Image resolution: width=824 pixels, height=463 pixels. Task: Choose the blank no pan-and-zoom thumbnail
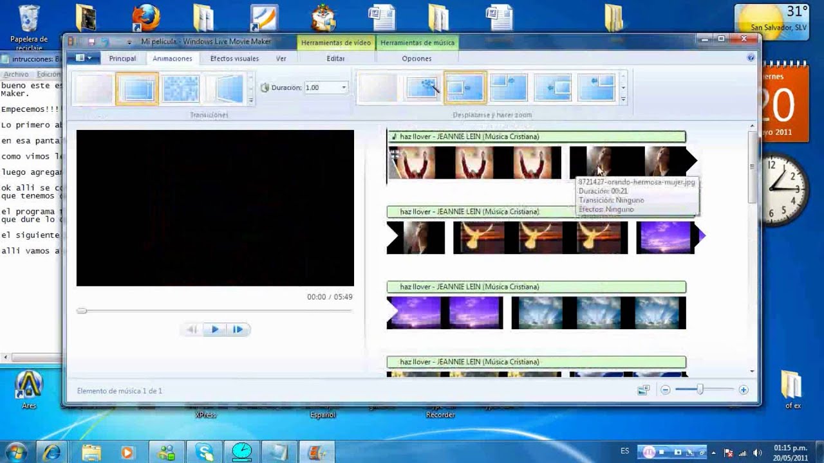(x=378, y=88)
